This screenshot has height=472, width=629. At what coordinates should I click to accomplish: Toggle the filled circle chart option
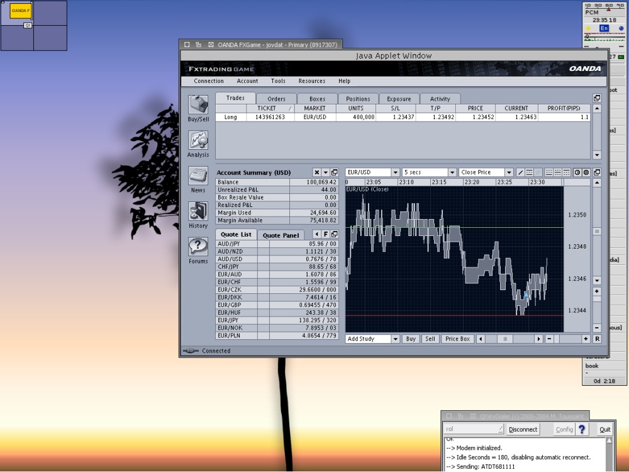tap(586, 172)
